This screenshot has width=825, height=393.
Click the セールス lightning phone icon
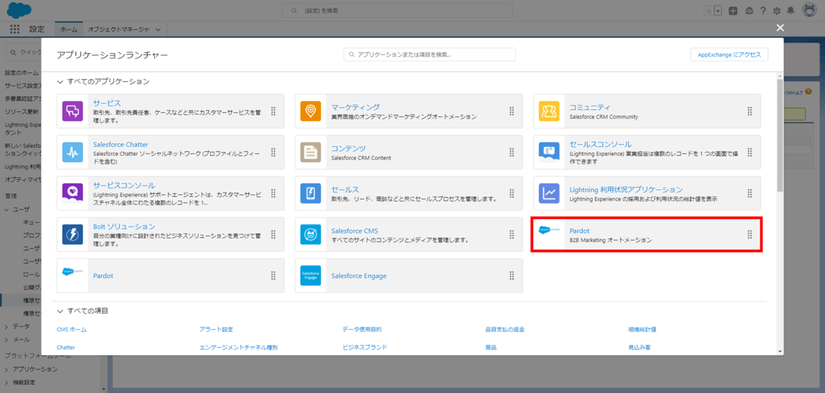point(311,193)
